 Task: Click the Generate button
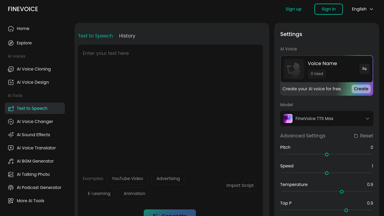click(170, 213)
